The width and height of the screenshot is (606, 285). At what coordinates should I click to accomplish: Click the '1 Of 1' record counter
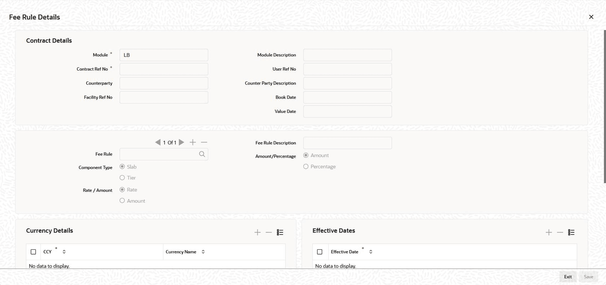click(x=170, y=143)
